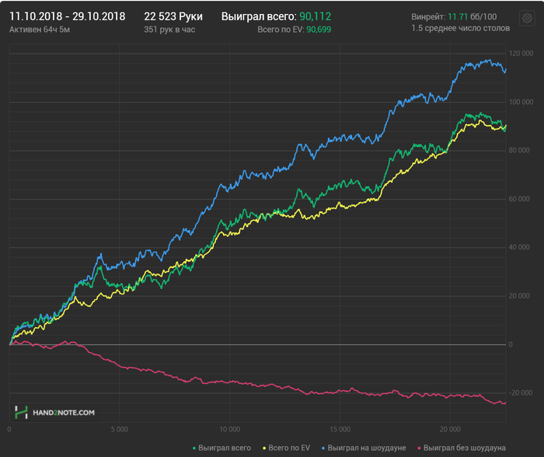This screenshot has width=544, height=457.
Task: Click the 10 000 x-axis label
Action: pos(230,429)
